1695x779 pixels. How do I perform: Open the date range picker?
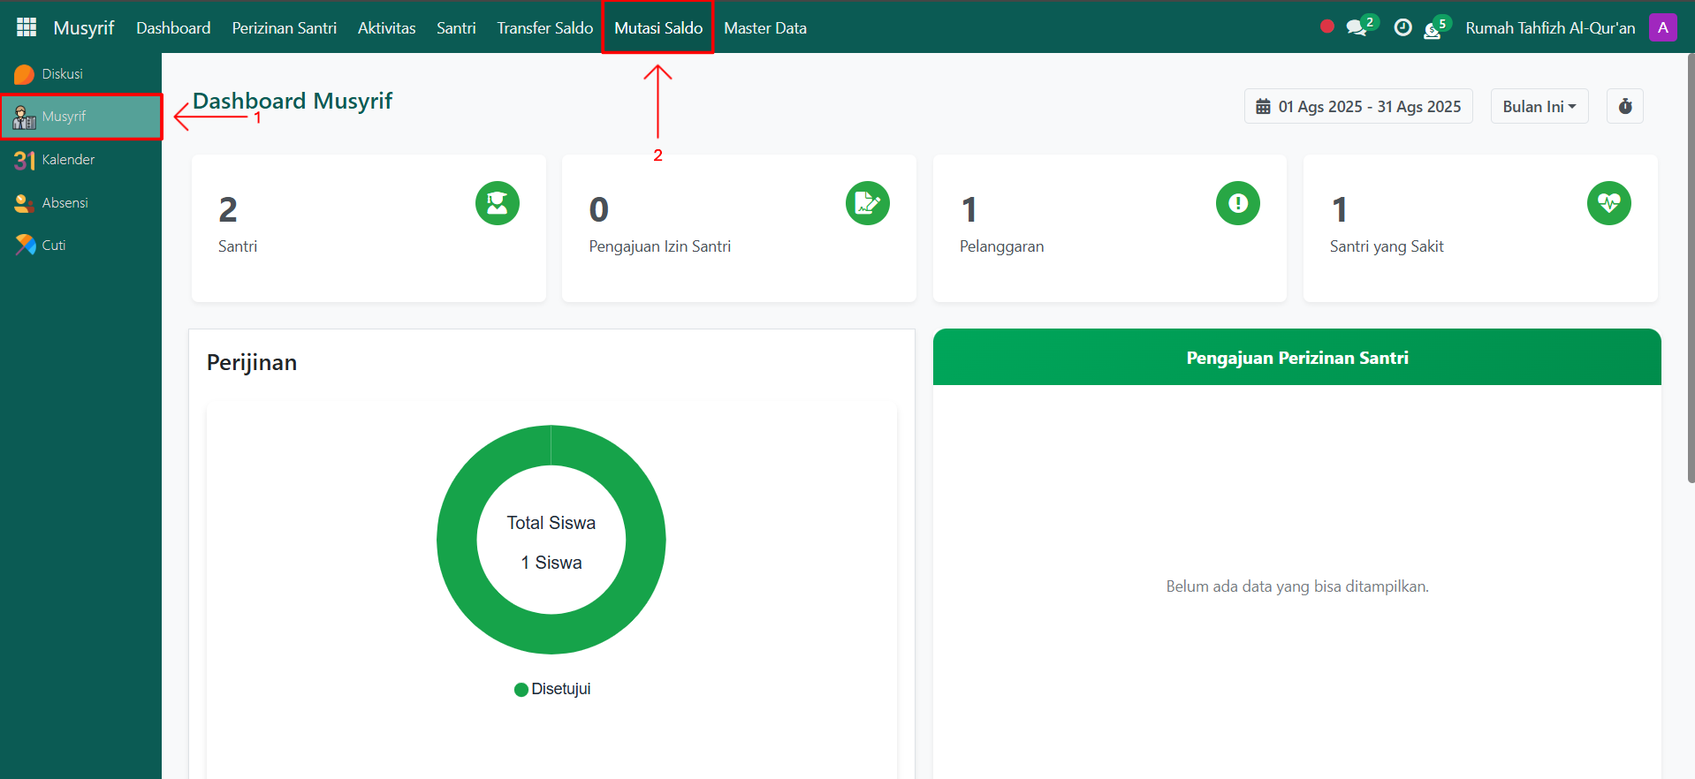point(1358,107)
